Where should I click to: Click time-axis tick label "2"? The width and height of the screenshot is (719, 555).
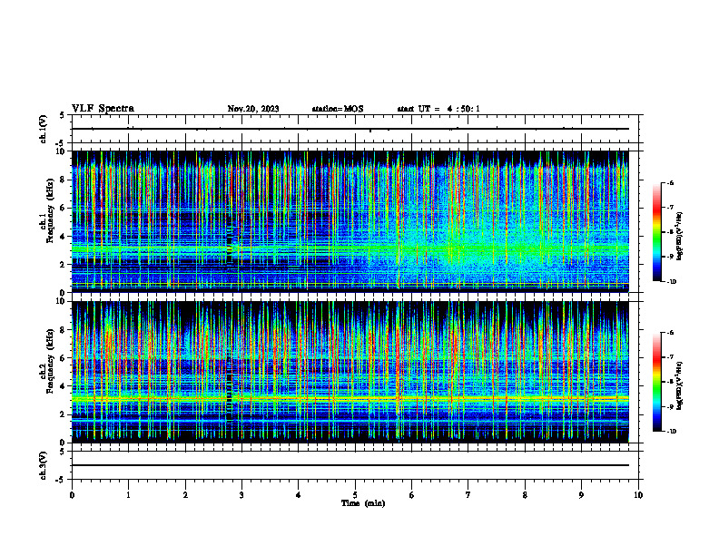click(185, 495)
